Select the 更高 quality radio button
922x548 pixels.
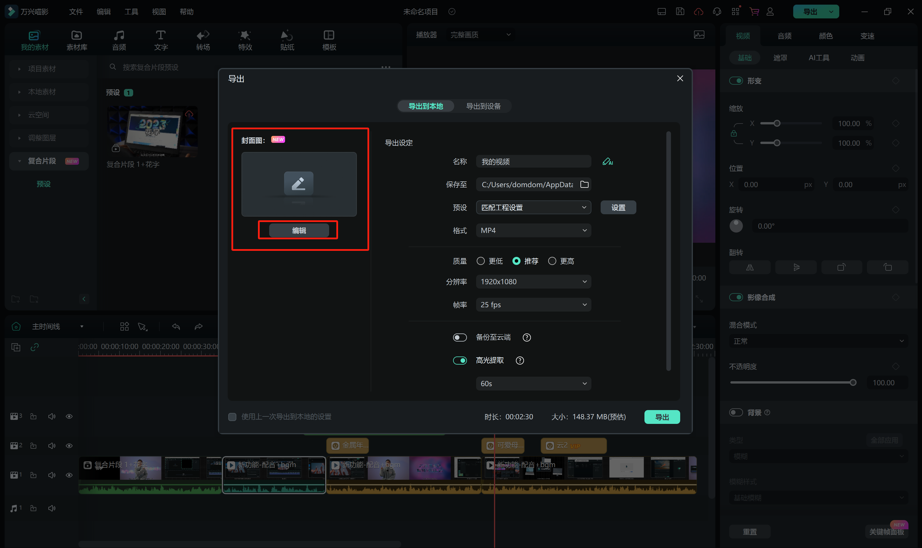point(552,261)
